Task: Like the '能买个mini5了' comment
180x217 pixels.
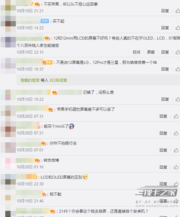Action: pos(176,133)
